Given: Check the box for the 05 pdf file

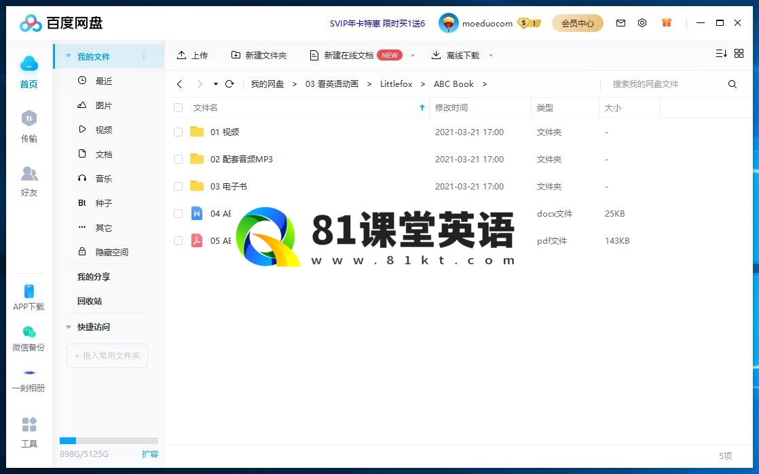Looking at the screenshot, I should pyautogui.click(x=178, y=240).
